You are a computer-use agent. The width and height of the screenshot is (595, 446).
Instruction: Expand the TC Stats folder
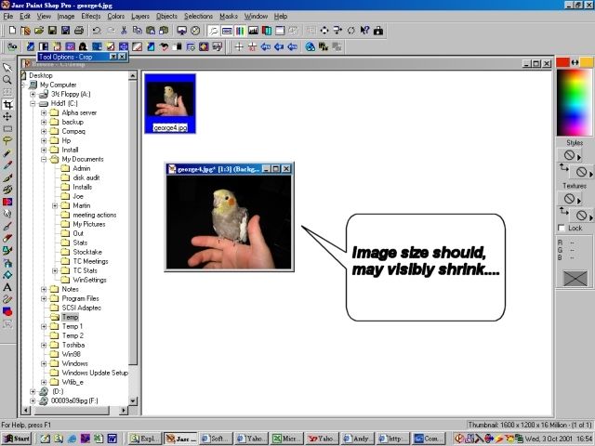click(55, 270)
